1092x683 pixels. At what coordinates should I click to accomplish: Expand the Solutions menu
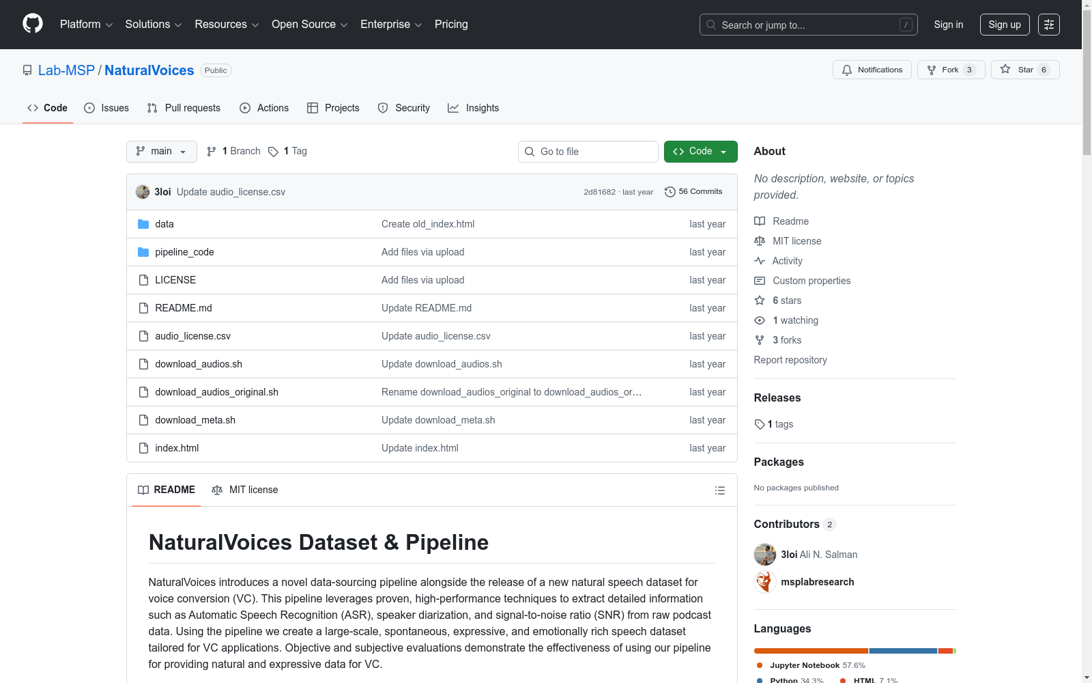point(154,25)
